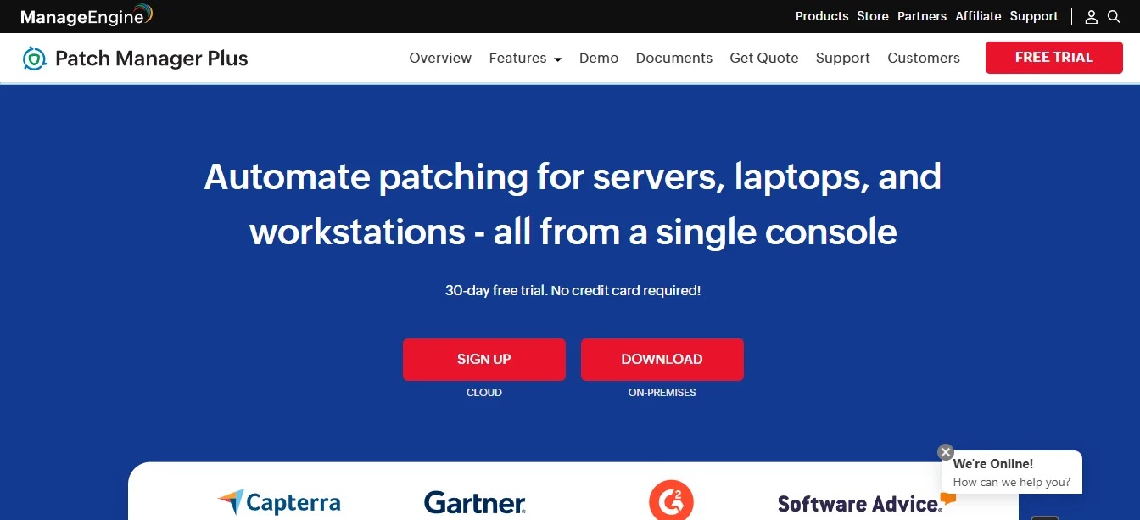Image resolution: width=1140 pixels, height=520 pixels.
Task: Select Get Quote in navigation
Action: pos(764,58)
